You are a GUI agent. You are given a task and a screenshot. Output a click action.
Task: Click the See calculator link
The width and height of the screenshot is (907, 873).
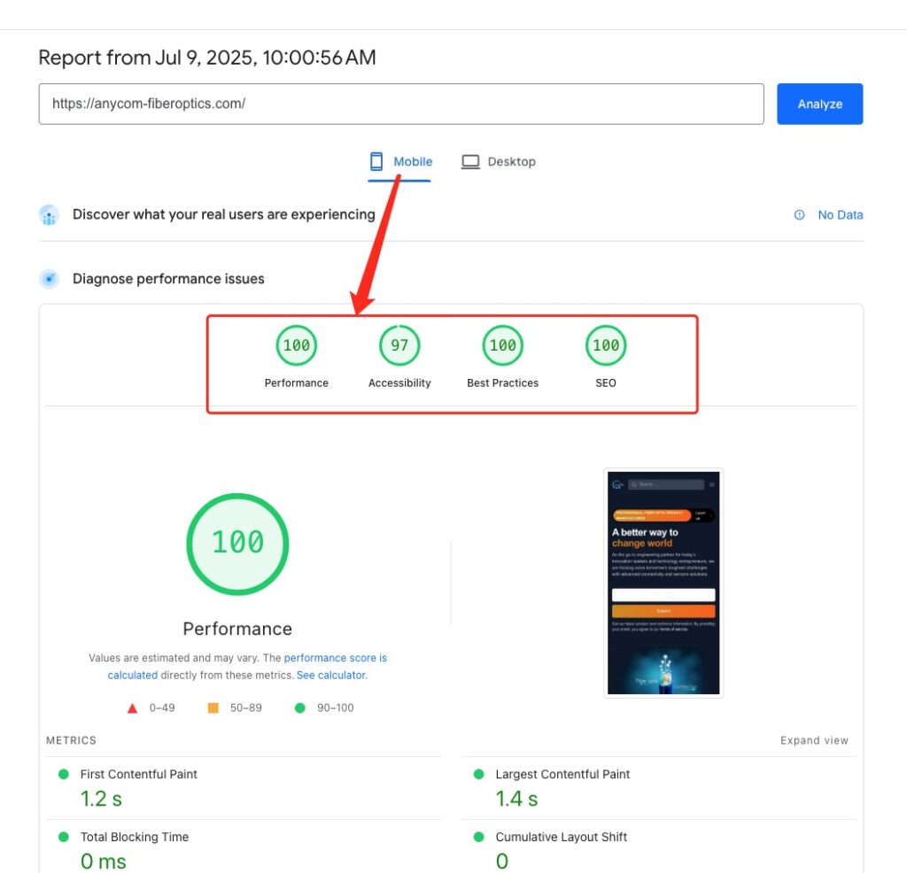332,675
